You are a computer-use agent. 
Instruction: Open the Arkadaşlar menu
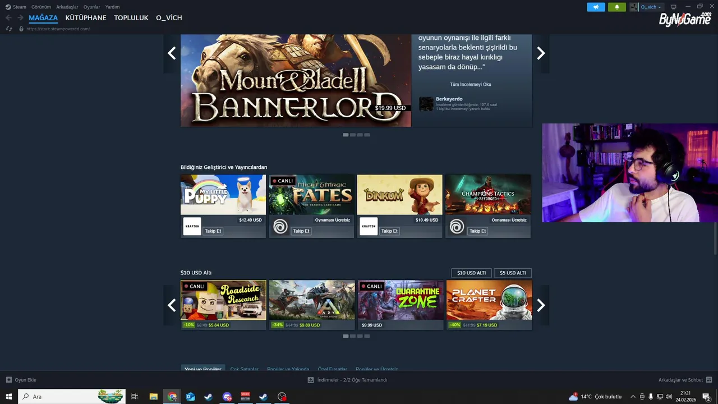click(67, 7)
